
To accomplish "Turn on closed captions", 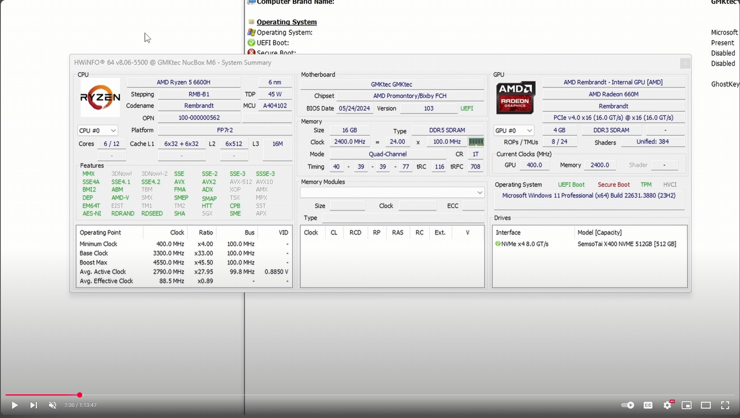I will [x=648, y=405].
